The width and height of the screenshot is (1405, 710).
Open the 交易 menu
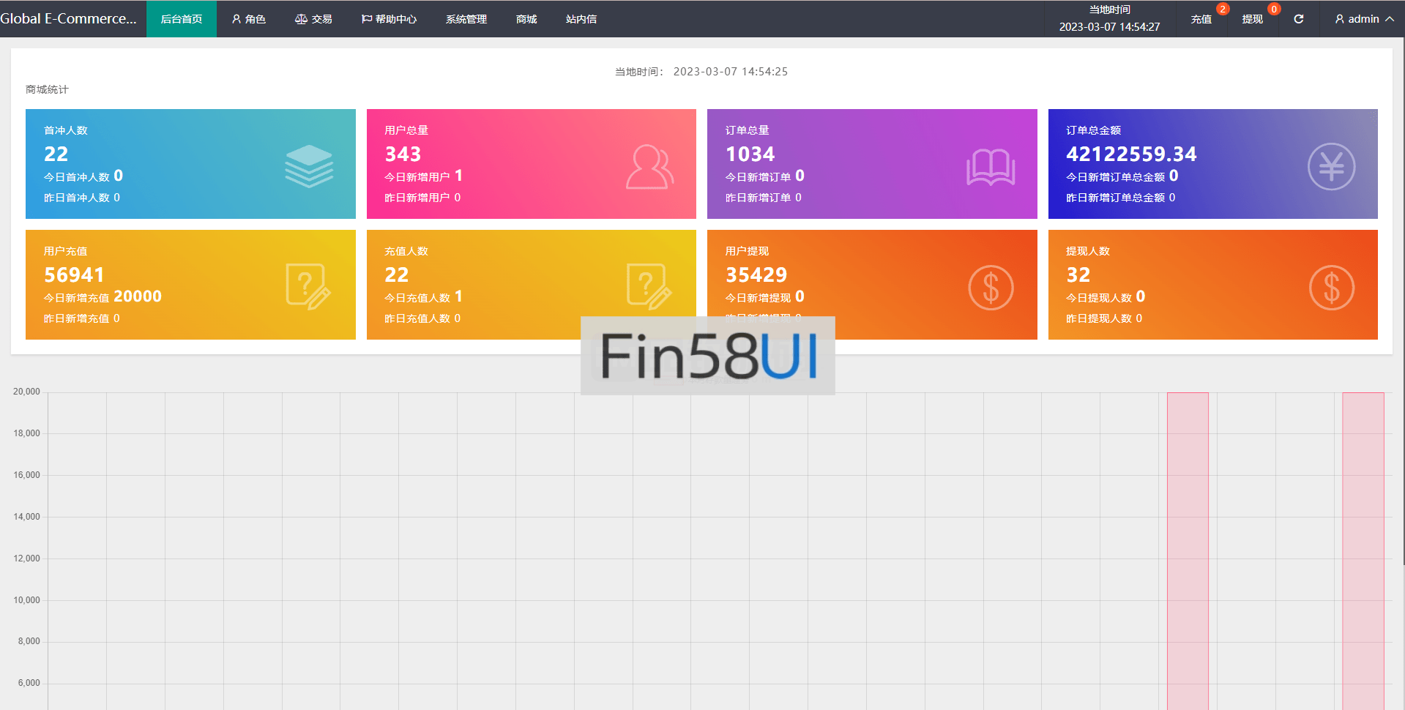click(313, 19)
